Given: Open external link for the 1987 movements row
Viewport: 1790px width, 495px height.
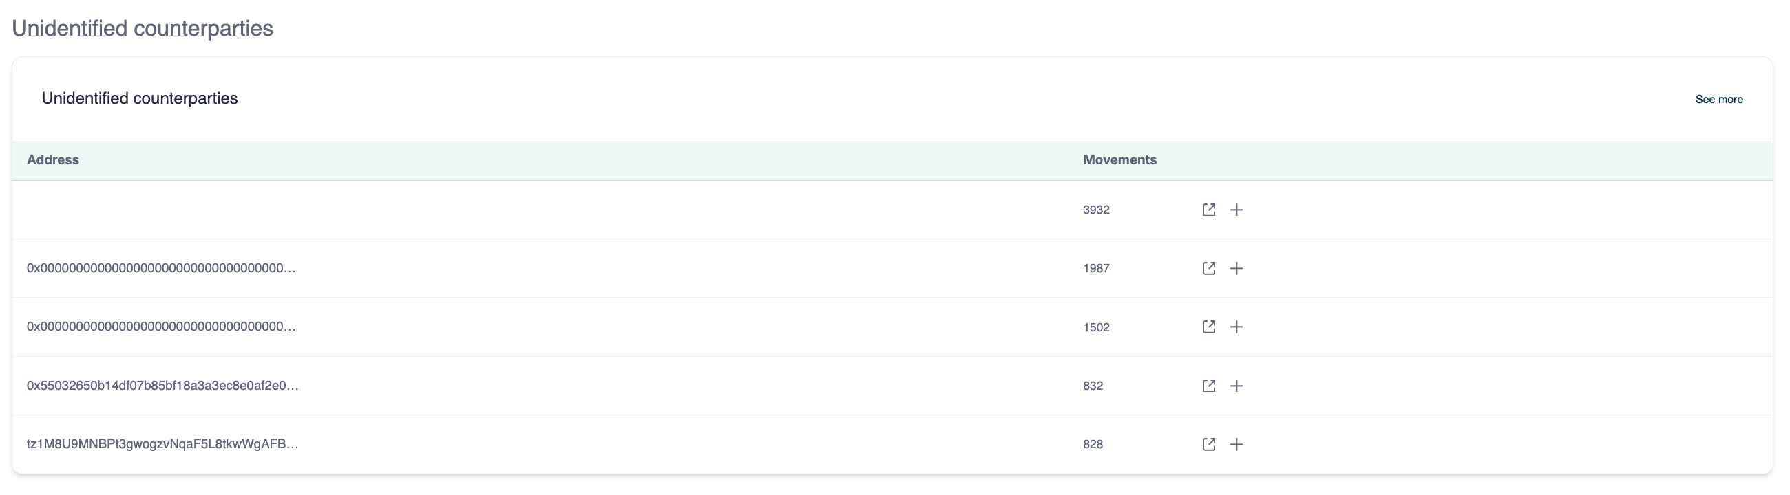Looking at the screenshot, I should click(1208, 268).
